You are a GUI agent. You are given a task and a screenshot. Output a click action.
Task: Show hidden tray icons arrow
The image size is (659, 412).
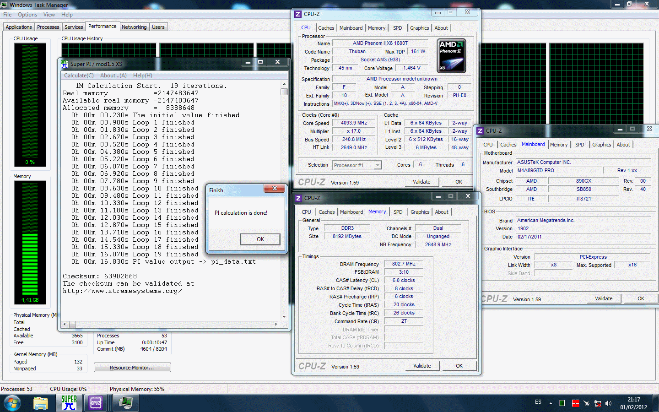click(551, 403)
